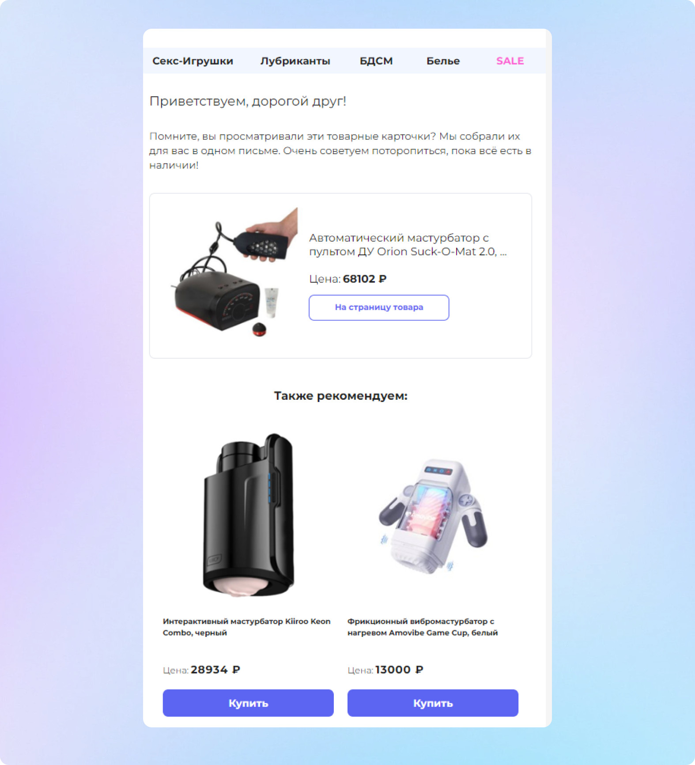Click the 68102 ₽ price text
Screen dimensions: 695x765
[x=365, y=279]
